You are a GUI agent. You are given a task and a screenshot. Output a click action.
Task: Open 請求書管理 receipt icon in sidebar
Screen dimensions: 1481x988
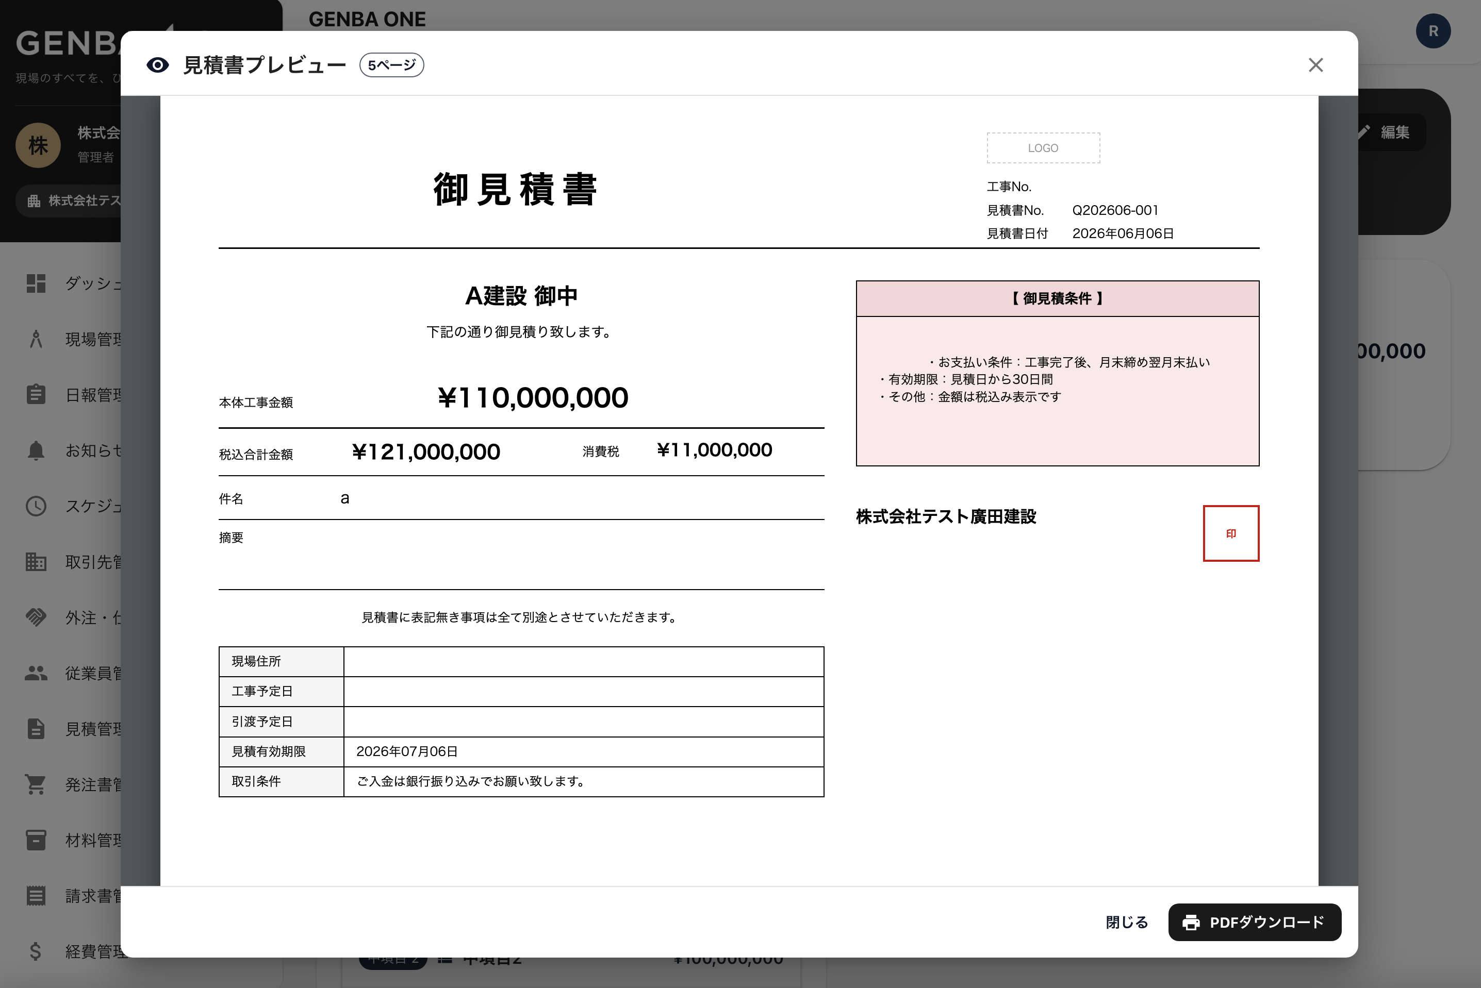point(36,895)
